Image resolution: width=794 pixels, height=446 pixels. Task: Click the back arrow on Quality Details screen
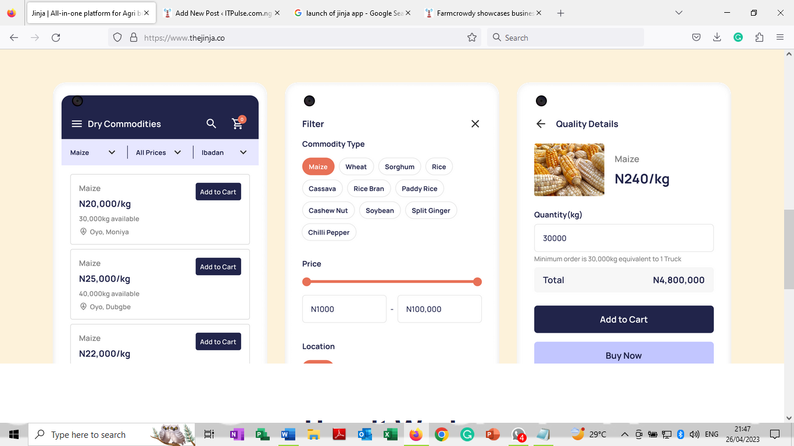pos(541,124)
